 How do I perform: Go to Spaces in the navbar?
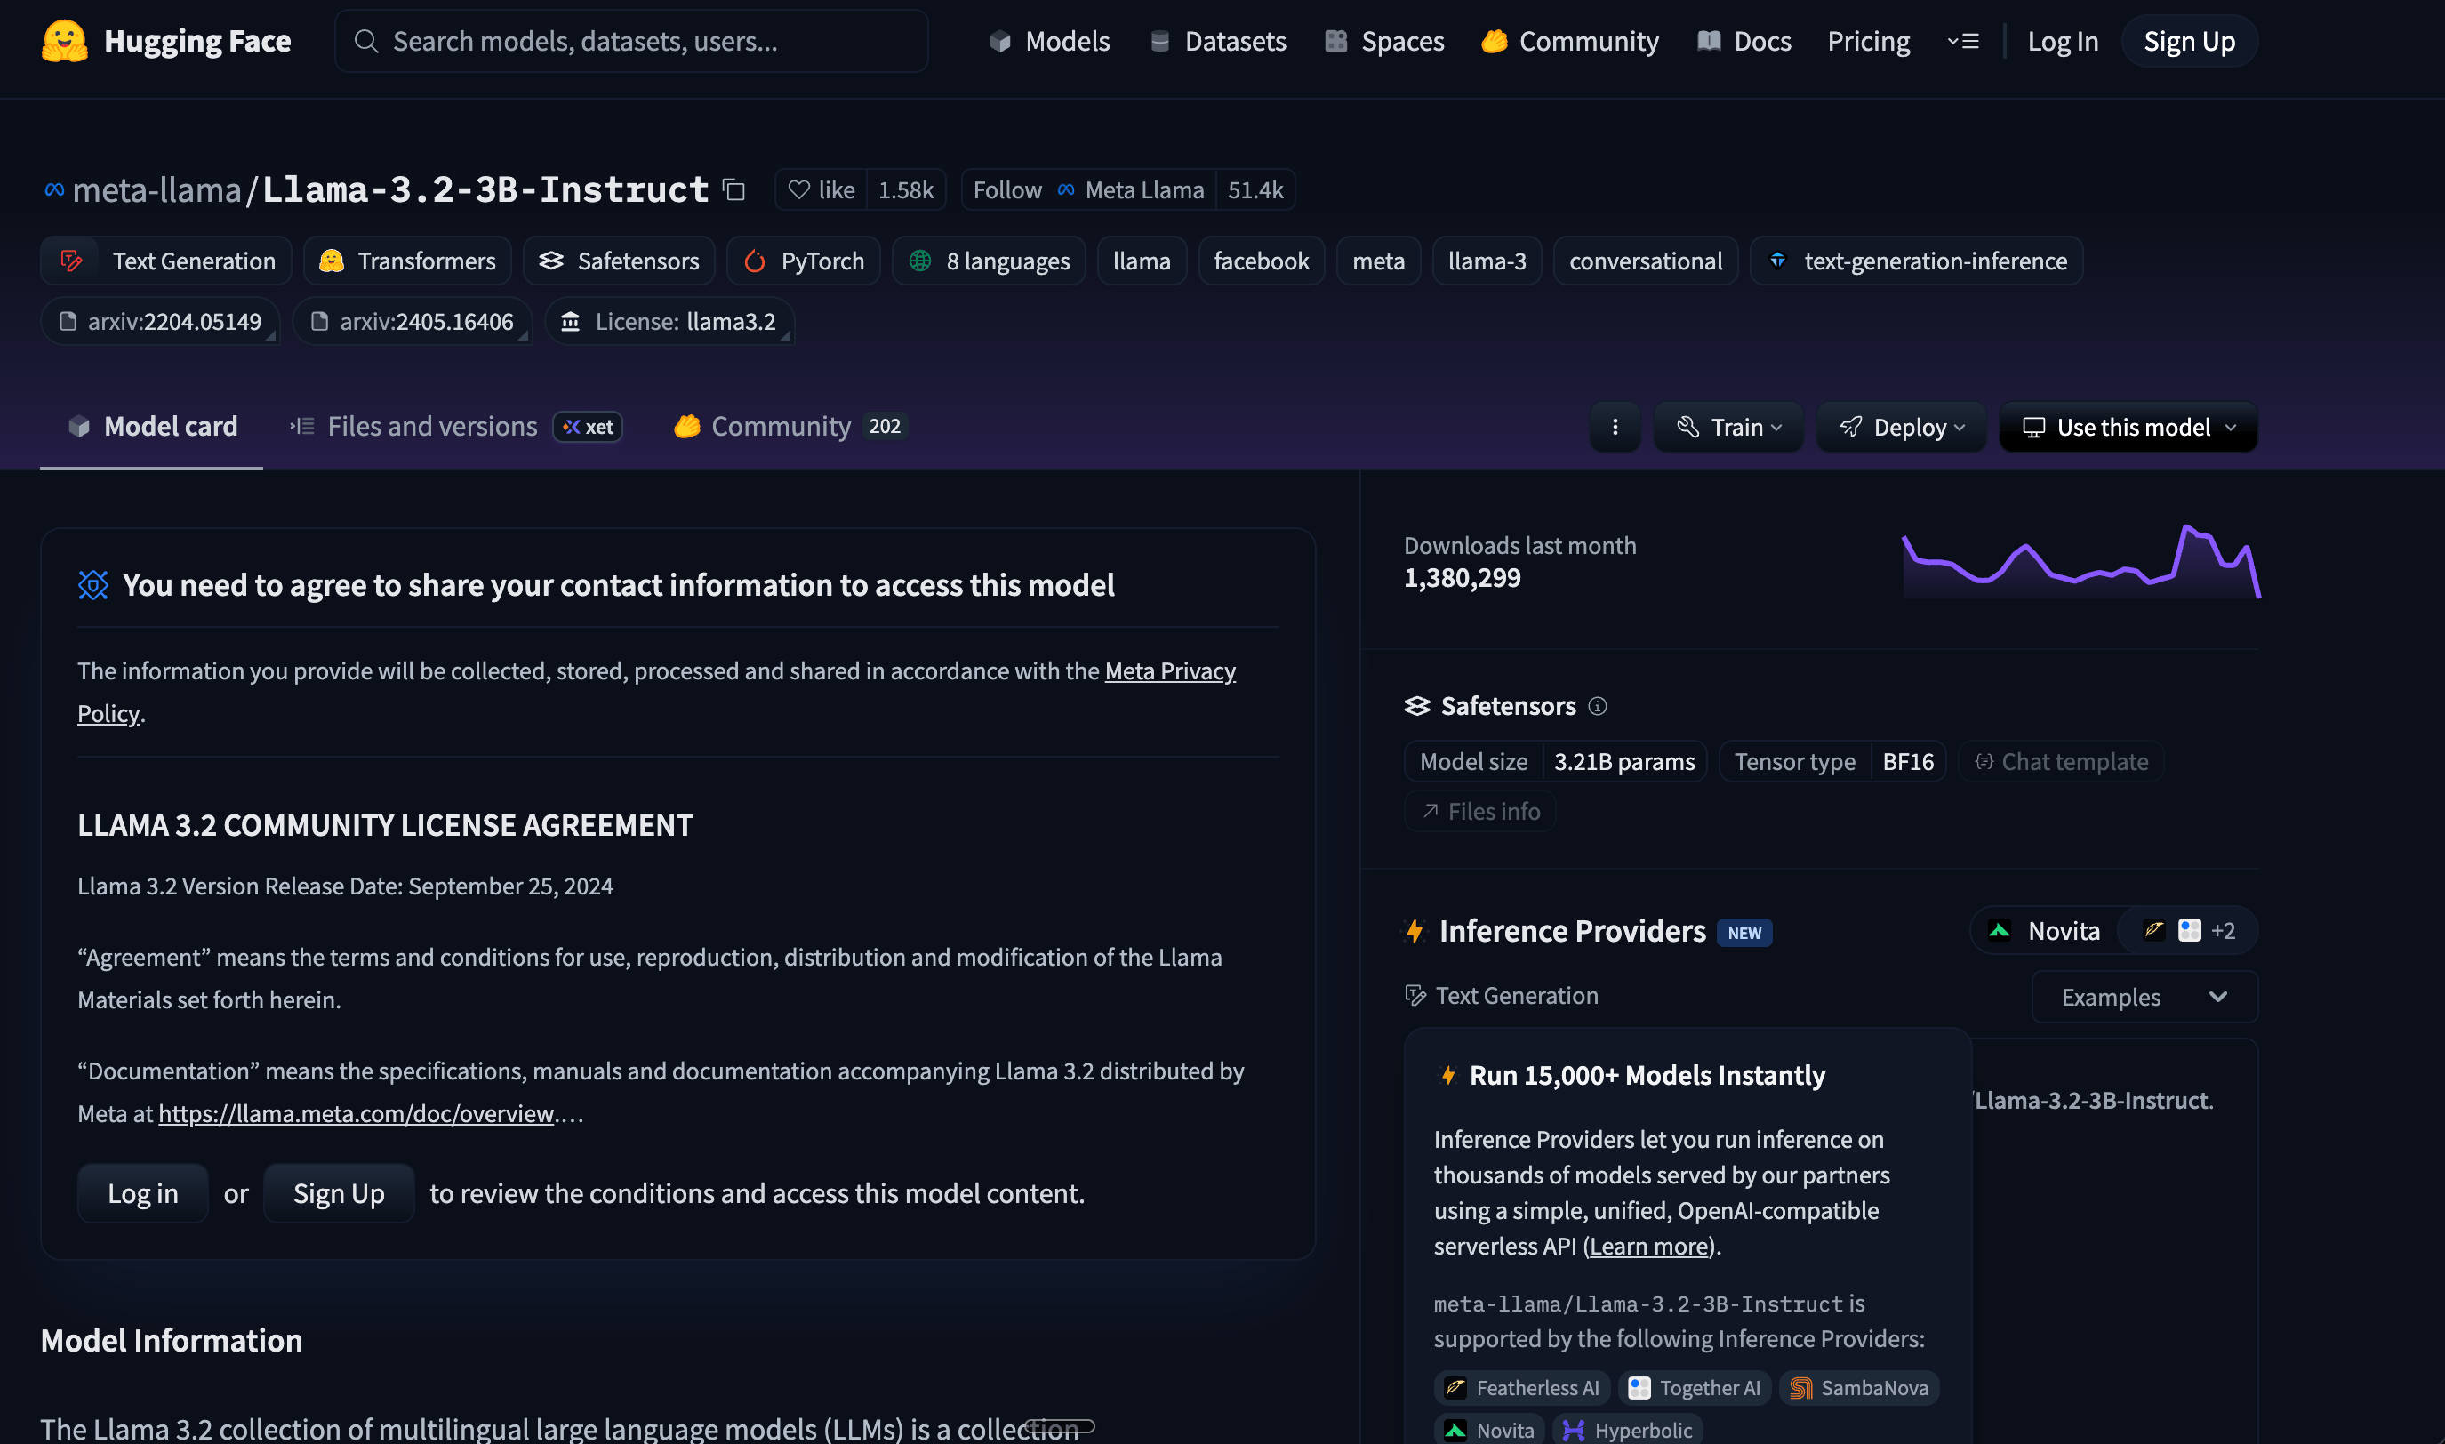point(1384,41)
